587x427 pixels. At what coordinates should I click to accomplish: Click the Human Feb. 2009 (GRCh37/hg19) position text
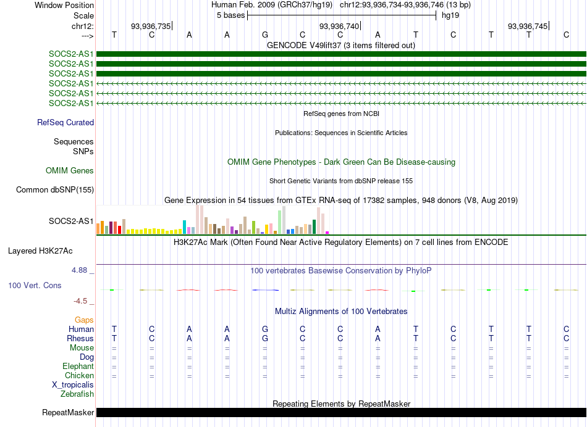coord(272,5)
